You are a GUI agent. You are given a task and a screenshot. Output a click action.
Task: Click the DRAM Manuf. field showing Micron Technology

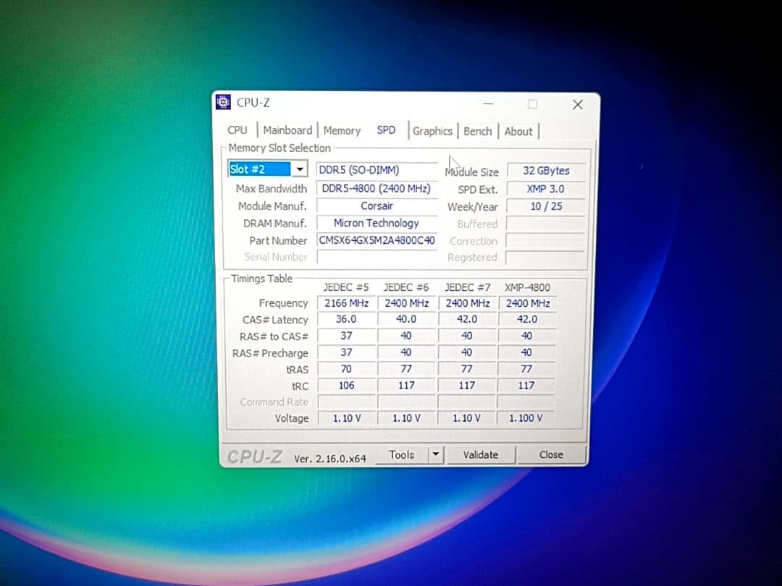coord(377,223)
